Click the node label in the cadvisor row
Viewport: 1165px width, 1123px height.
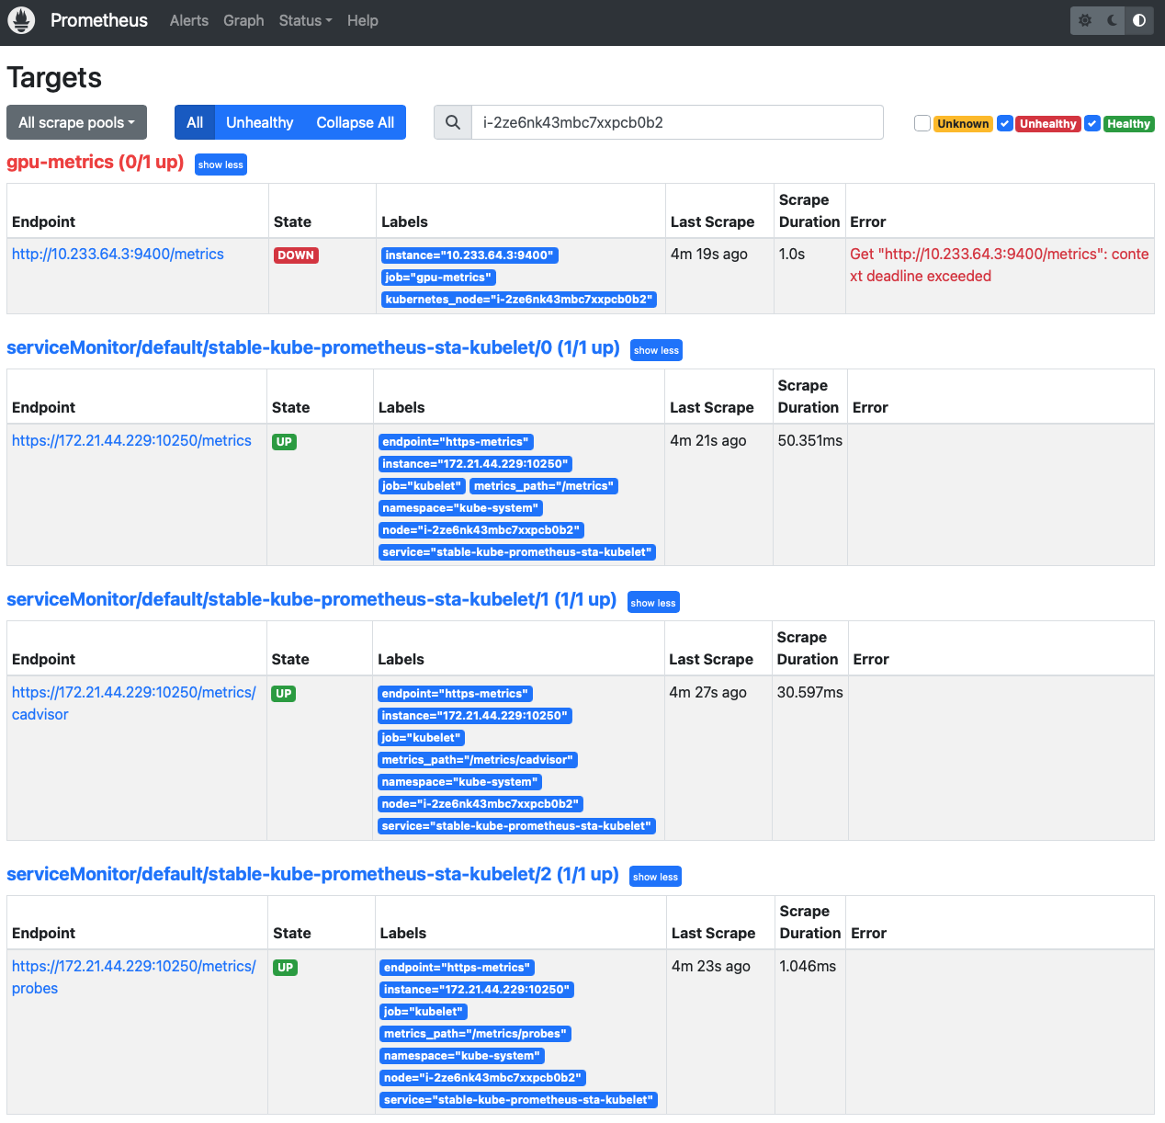[x=481, y=804]
